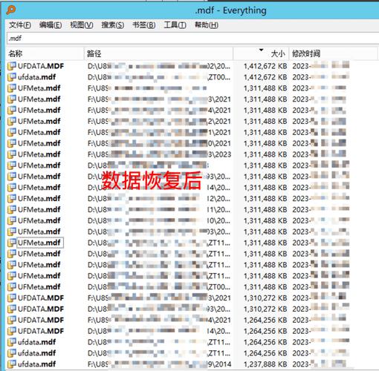Click the 1,237,888 KB size cell
379x371 pixels.
[265, 364]
